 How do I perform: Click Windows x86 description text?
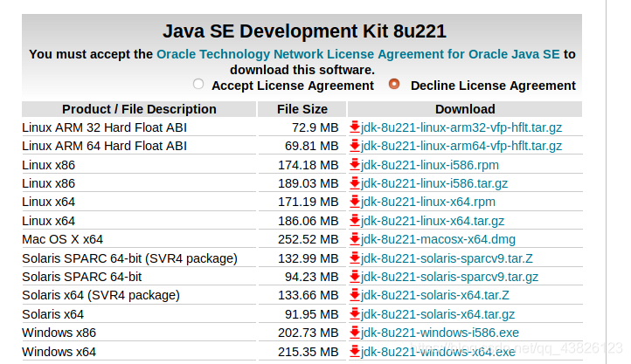point(59,333)
